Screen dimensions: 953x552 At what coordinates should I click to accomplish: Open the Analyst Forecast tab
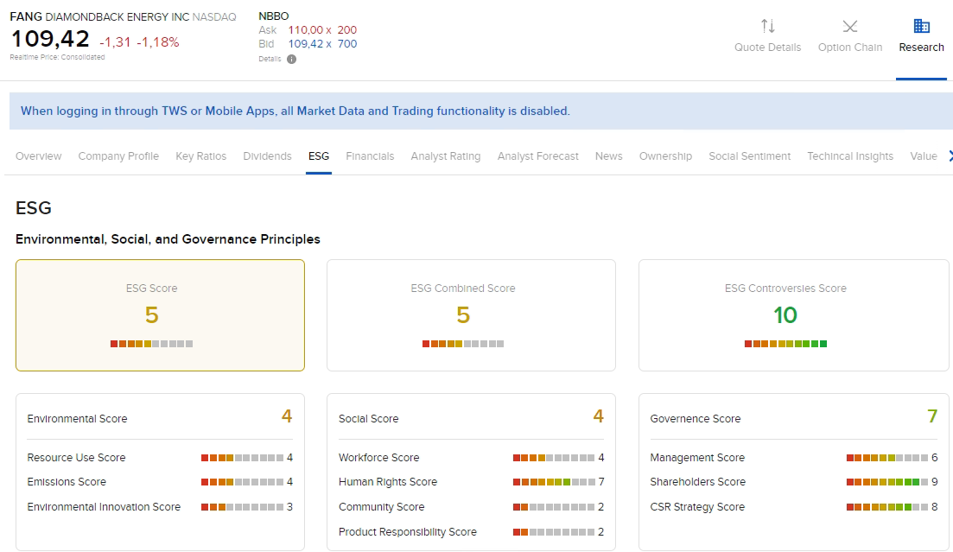pyautogui.click(x=537, y=156)
